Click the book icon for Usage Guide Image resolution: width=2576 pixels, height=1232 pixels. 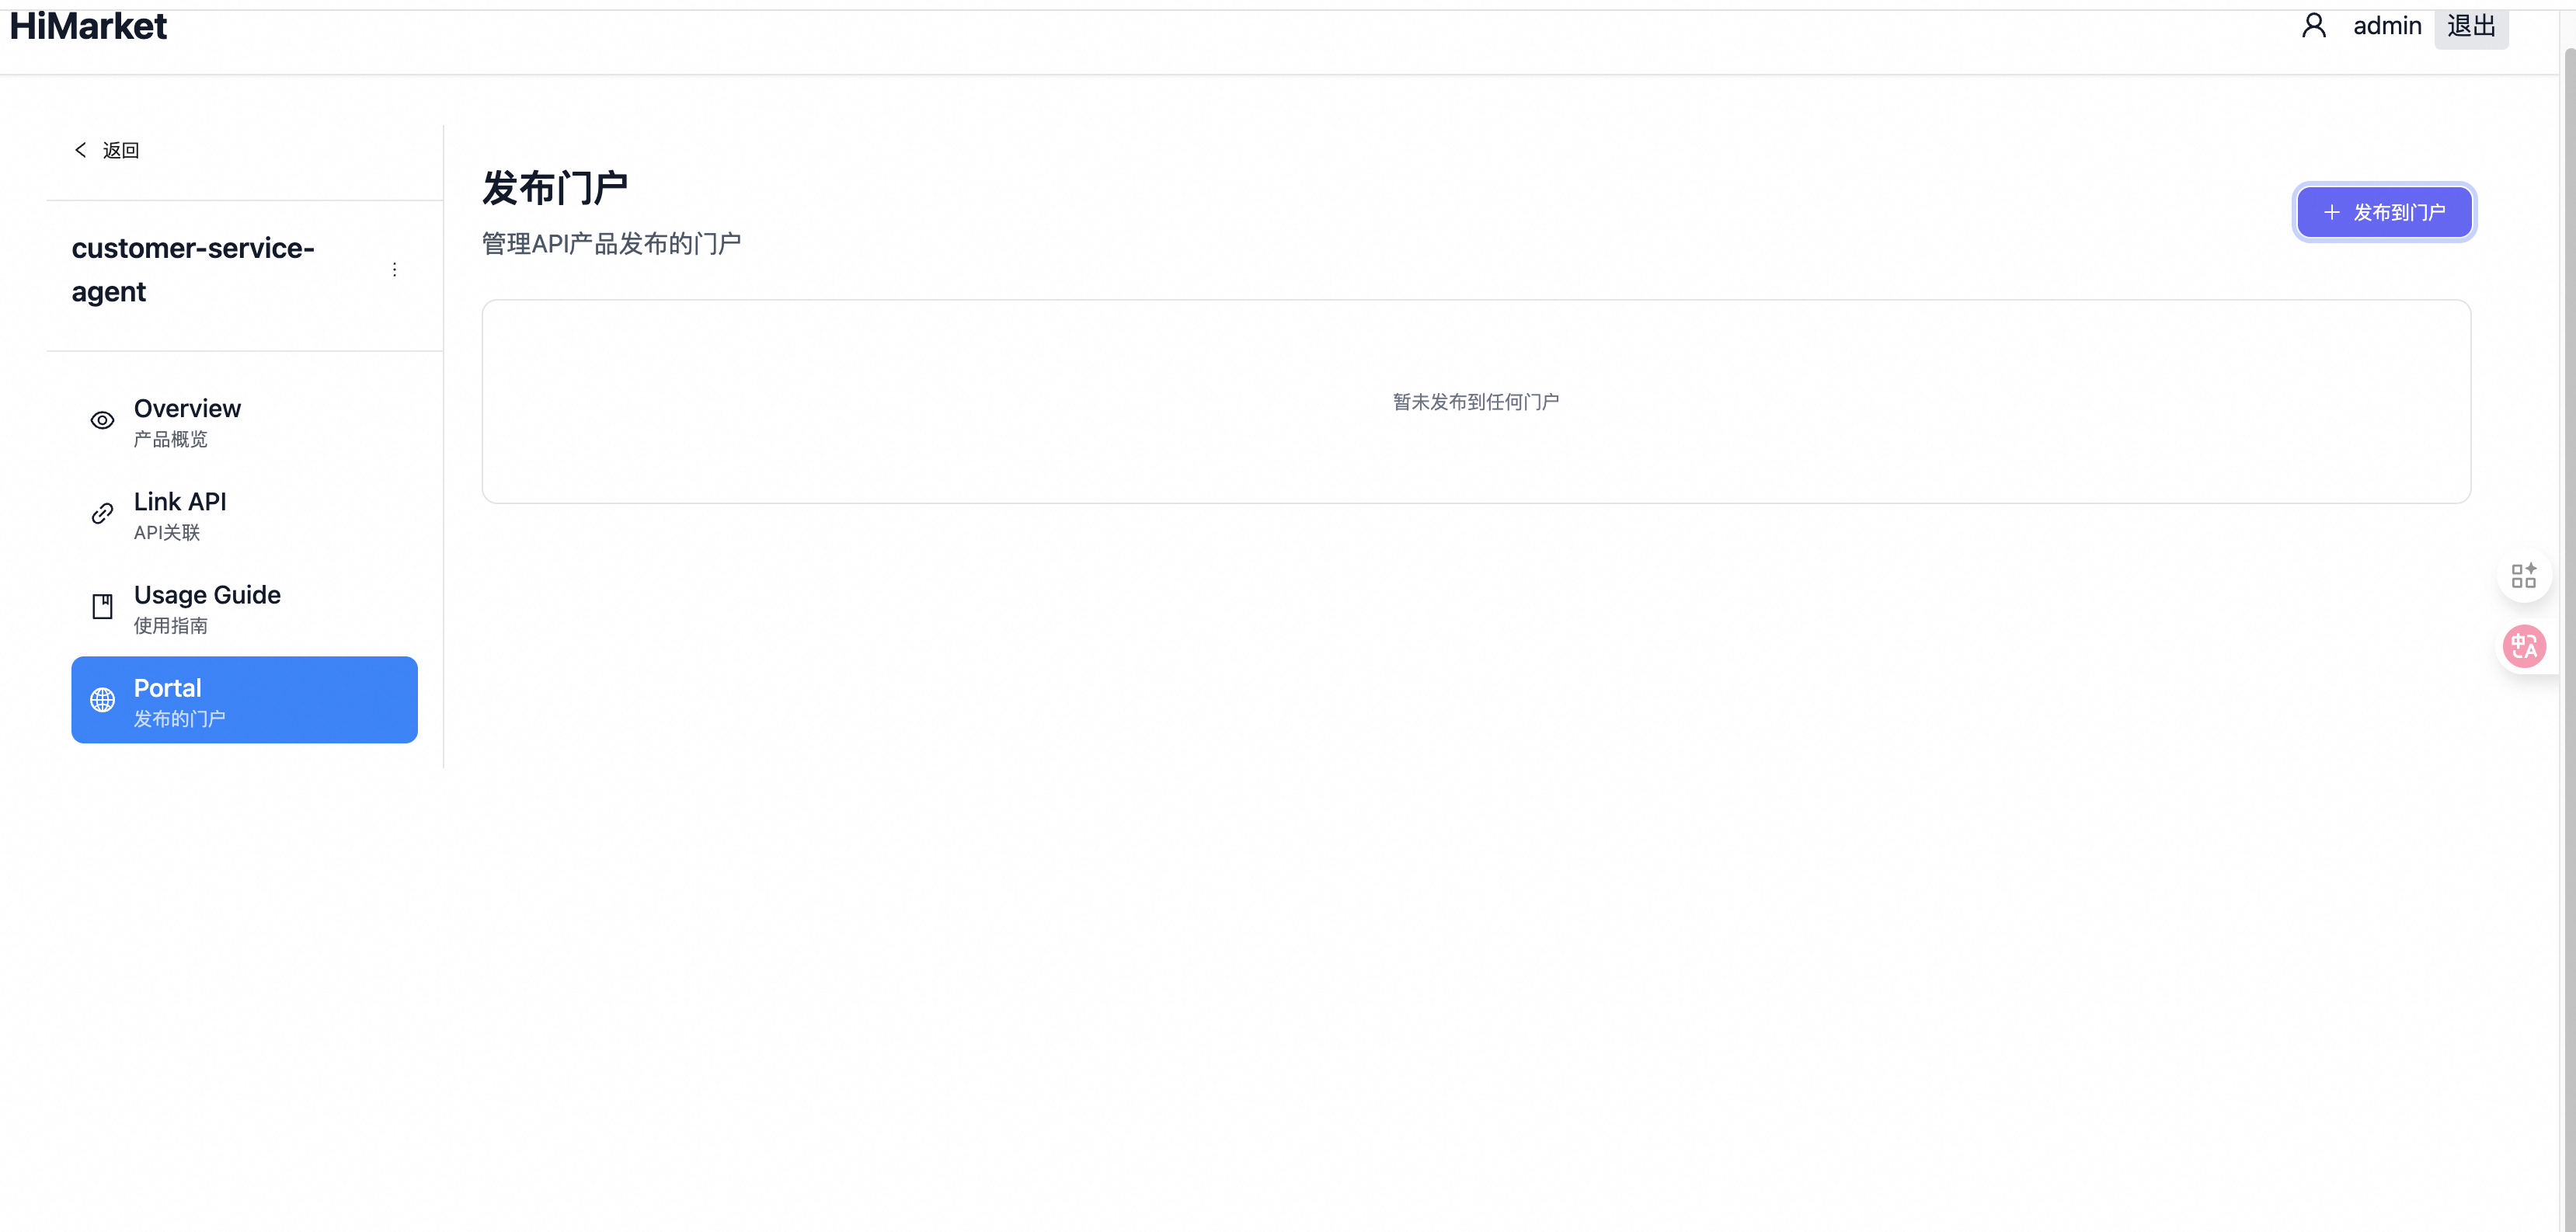pos(102,607)
